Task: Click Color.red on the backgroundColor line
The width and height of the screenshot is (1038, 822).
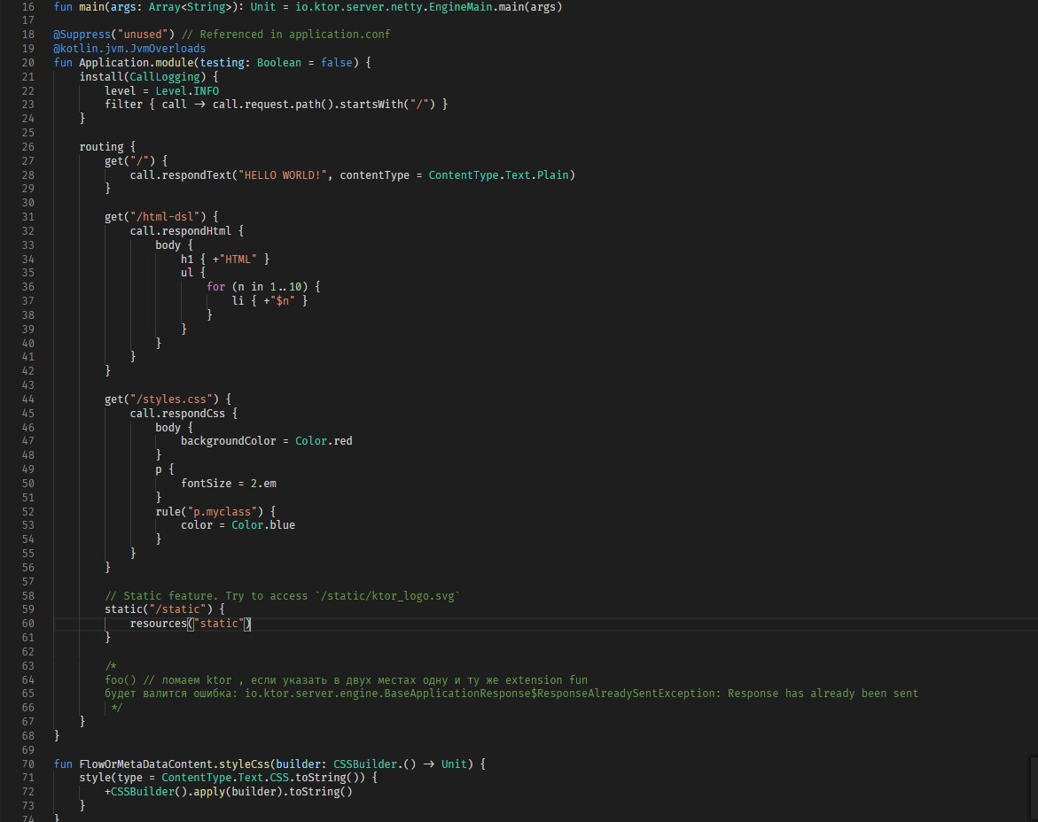Action: click(324, 441)
